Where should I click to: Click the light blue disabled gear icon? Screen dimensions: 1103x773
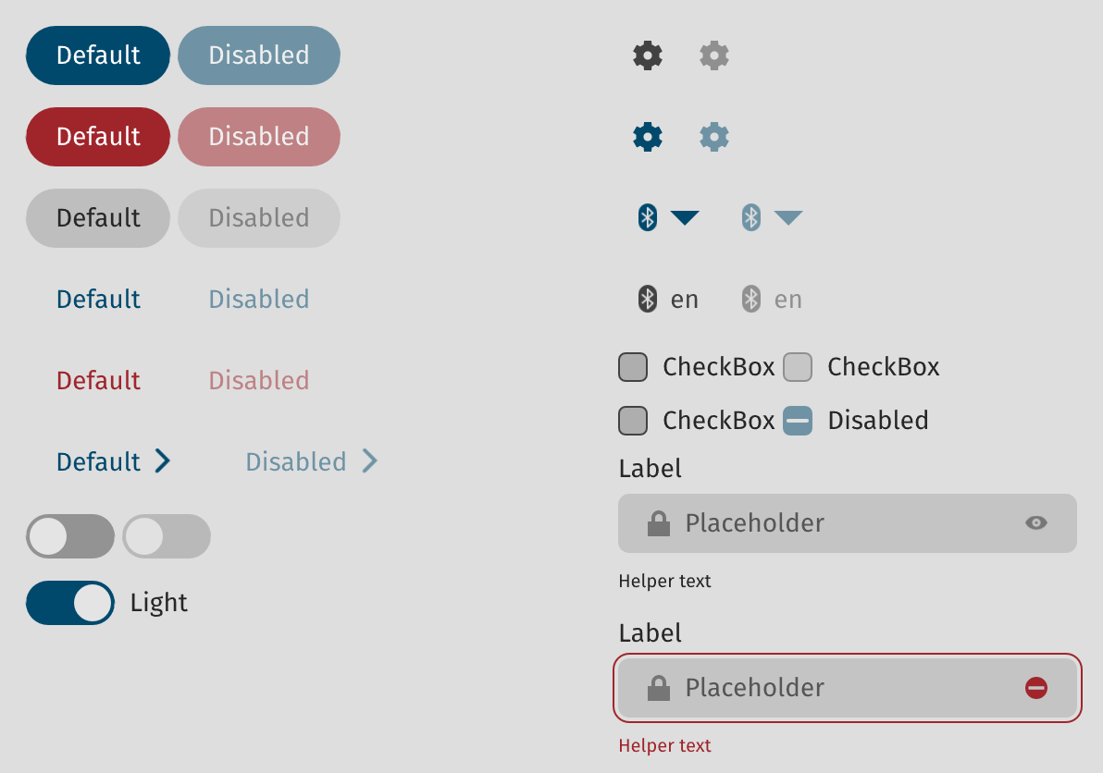(714, 137)
